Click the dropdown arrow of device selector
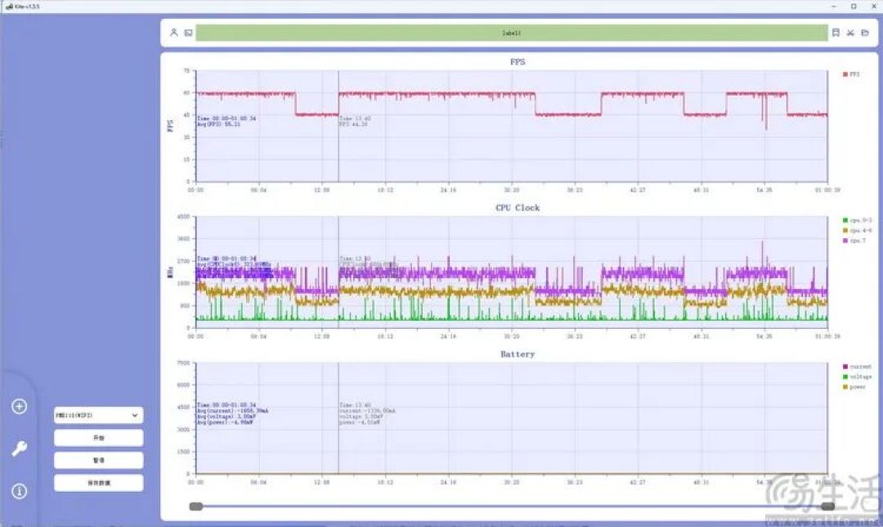Viewport: 883px width, 527px height. point(135,416)
